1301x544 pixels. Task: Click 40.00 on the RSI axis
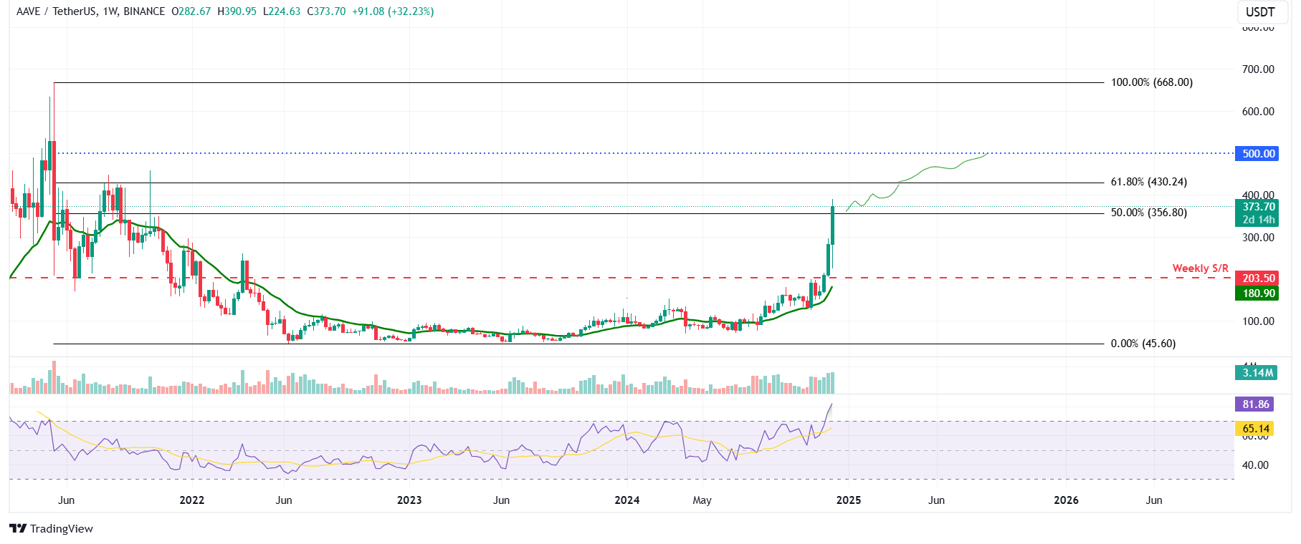click(x=1255, y=465)
